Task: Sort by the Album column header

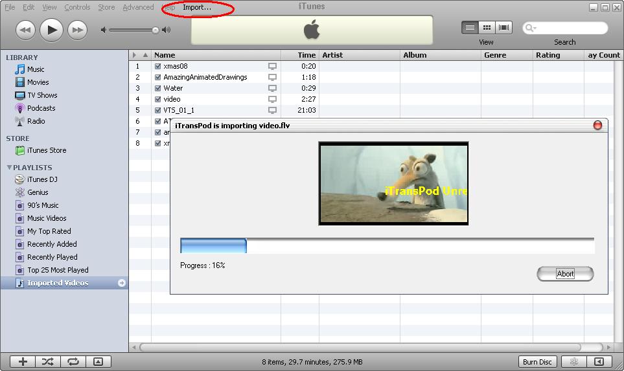Action: point(441,55)
